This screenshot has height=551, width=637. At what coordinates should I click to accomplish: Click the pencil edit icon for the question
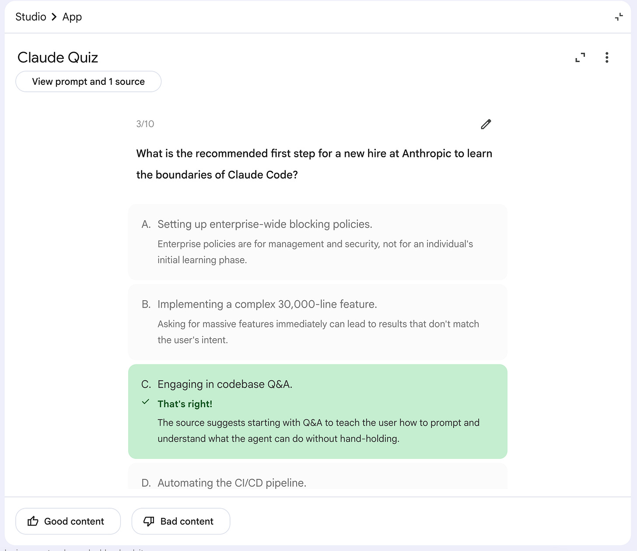(x=486, y=124)
